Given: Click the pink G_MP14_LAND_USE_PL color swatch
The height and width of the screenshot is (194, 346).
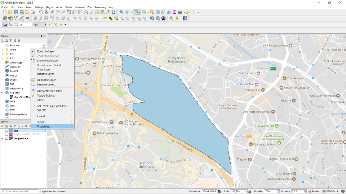Looking at the screenshot, I should [11, 134].
